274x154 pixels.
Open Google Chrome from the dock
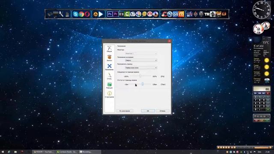coord(81,14)
